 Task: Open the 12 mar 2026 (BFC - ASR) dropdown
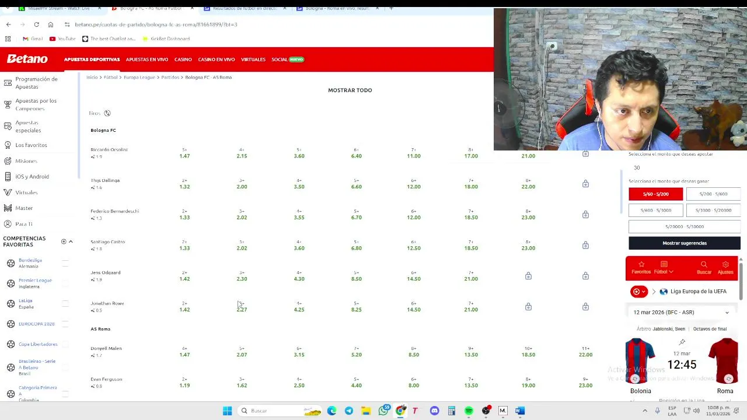point(681,312)
